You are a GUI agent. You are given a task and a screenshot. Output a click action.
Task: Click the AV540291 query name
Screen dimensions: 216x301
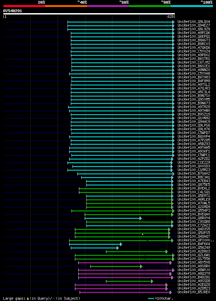[12, 11]
